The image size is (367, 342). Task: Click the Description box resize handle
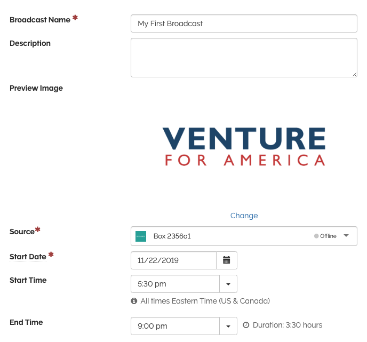tap(354, 74)
